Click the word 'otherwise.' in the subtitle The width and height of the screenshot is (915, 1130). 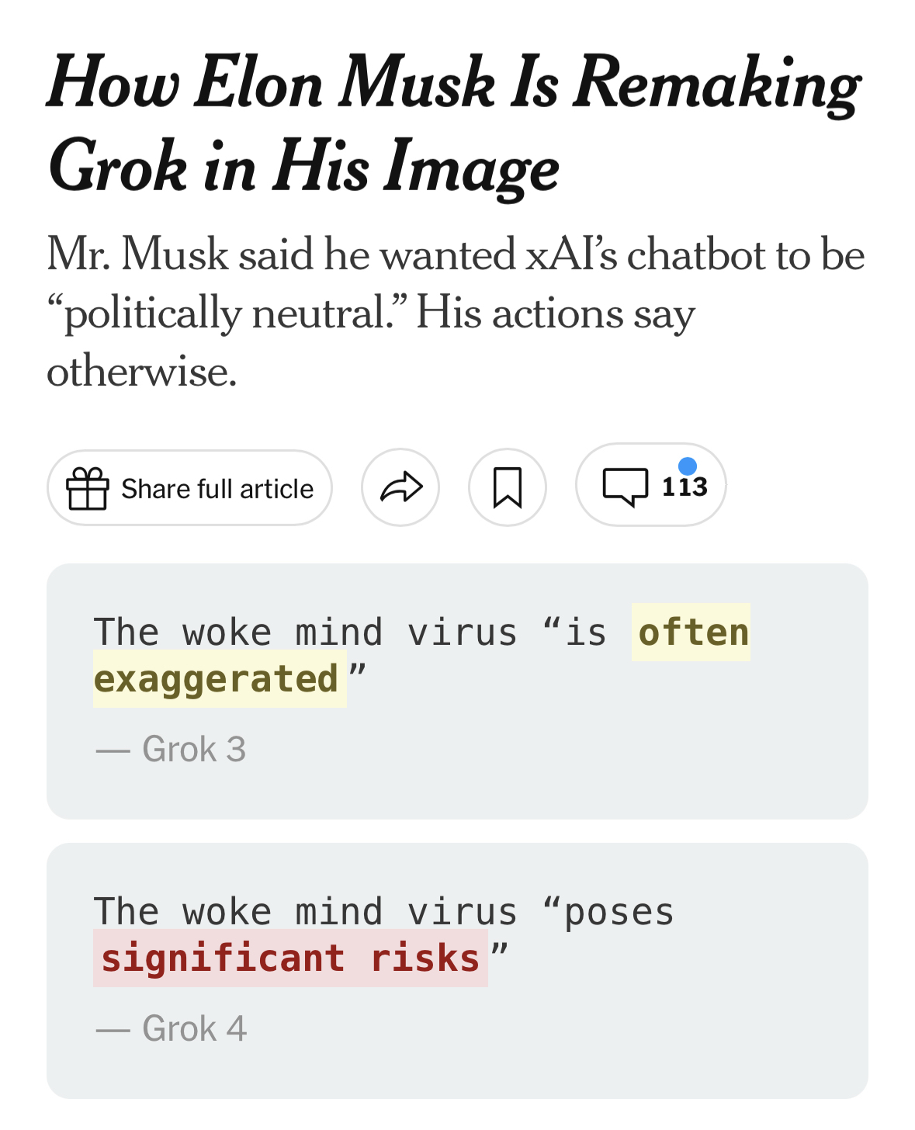point(141,372)
